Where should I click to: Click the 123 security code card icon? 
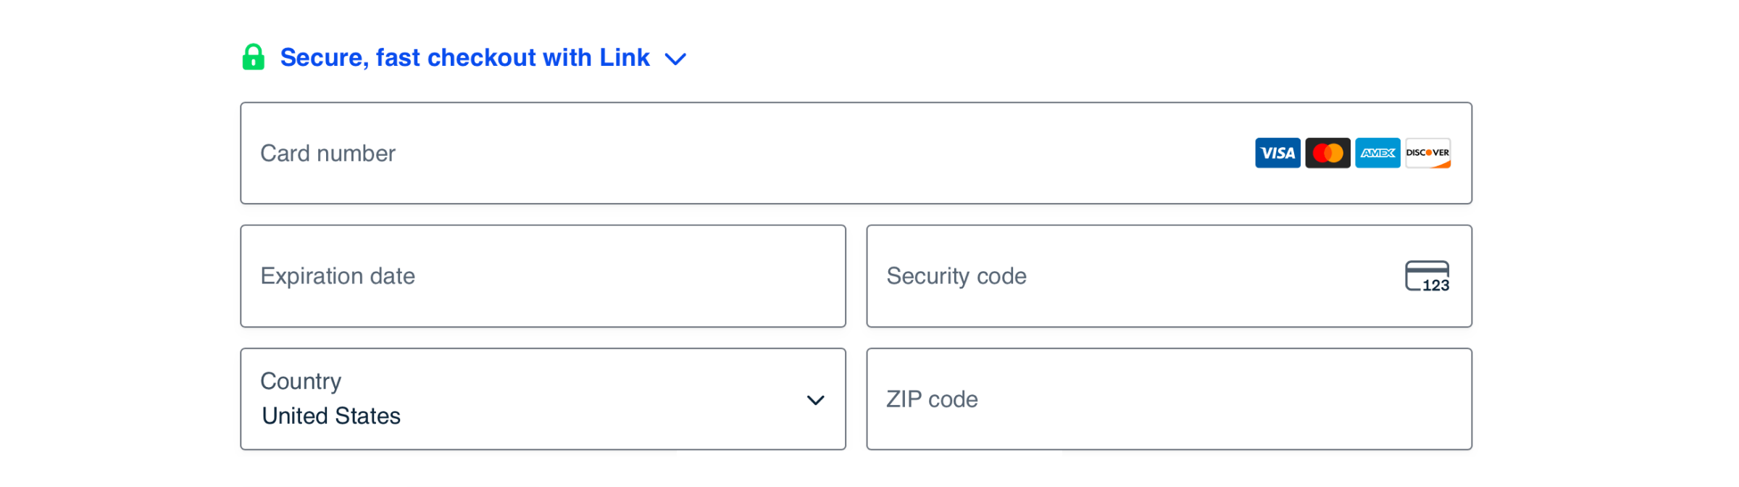point(1427,276)
